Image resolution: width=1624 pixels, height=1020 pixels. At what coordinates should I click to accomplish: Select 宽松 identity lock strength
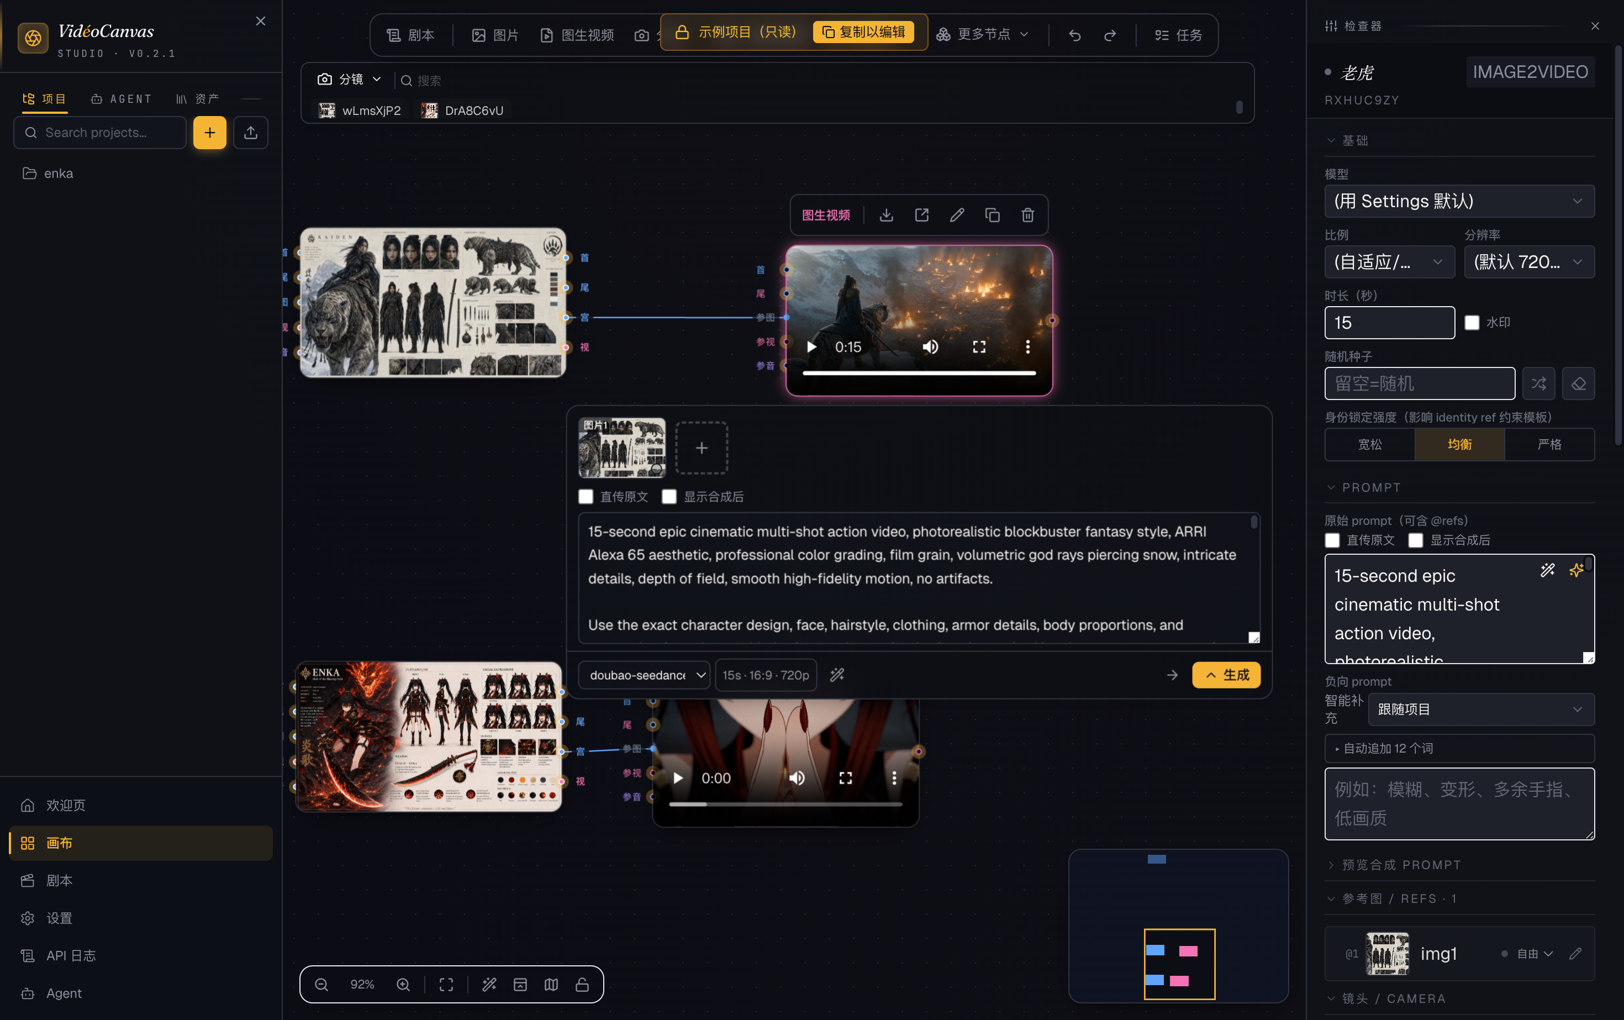pyautogui.click(x=1370, y=444)
